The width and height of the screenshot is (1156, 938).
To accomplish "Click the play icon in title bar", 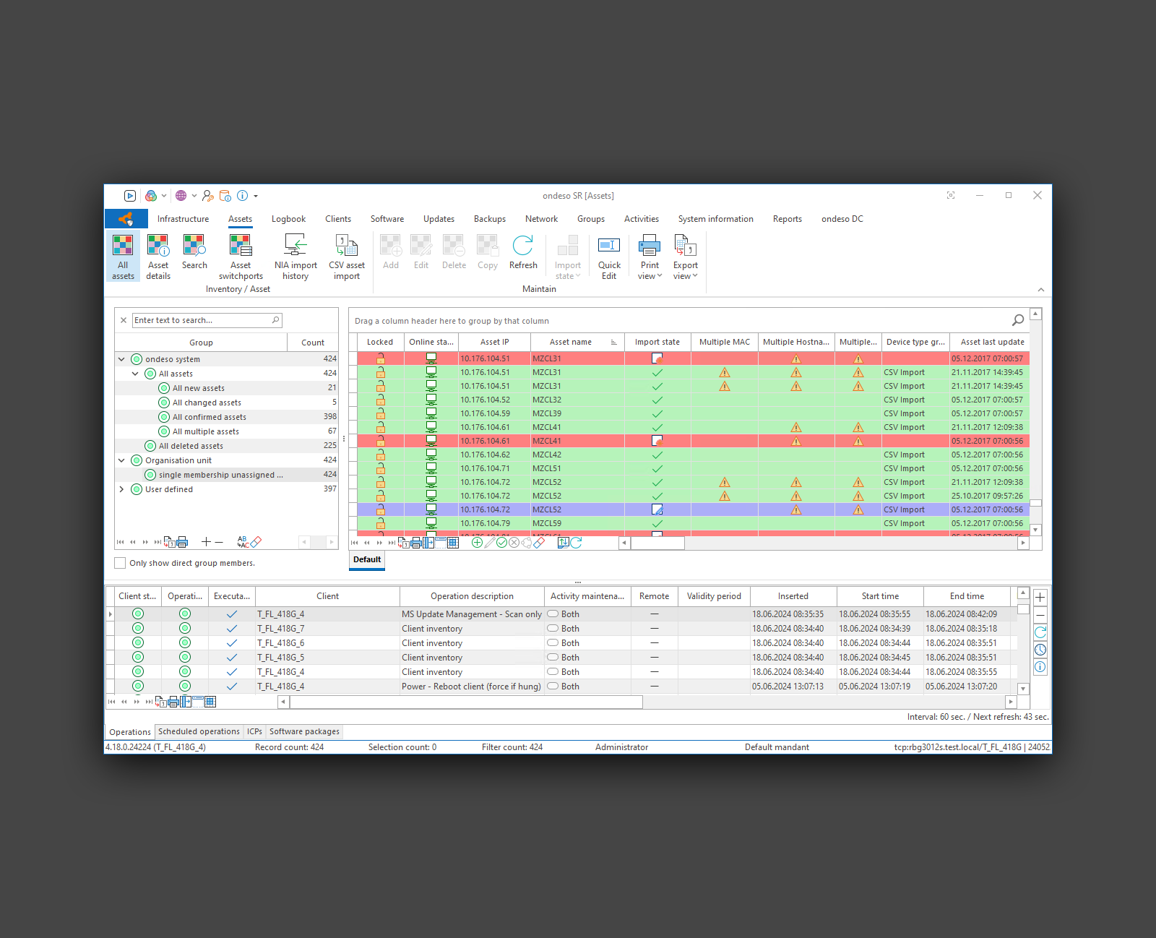I will 130,196.
